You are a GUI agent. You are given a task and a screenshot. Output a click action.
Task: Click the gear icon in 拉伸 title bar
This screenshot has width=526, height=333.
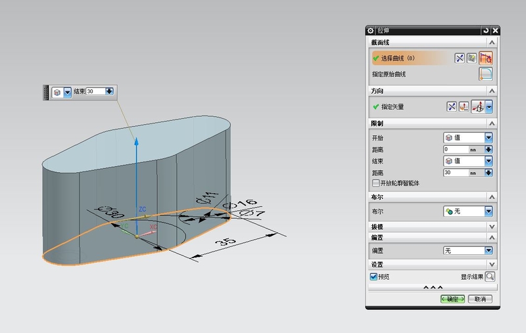370,30
